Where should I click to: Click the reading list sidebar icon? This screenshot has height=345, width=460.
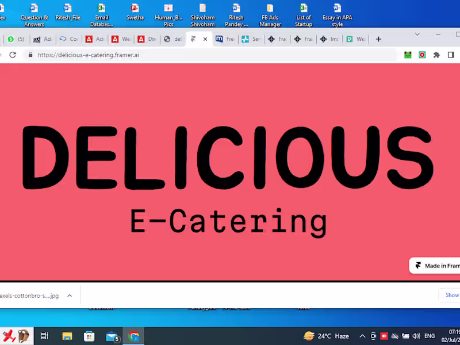click(x=451, y=55)
